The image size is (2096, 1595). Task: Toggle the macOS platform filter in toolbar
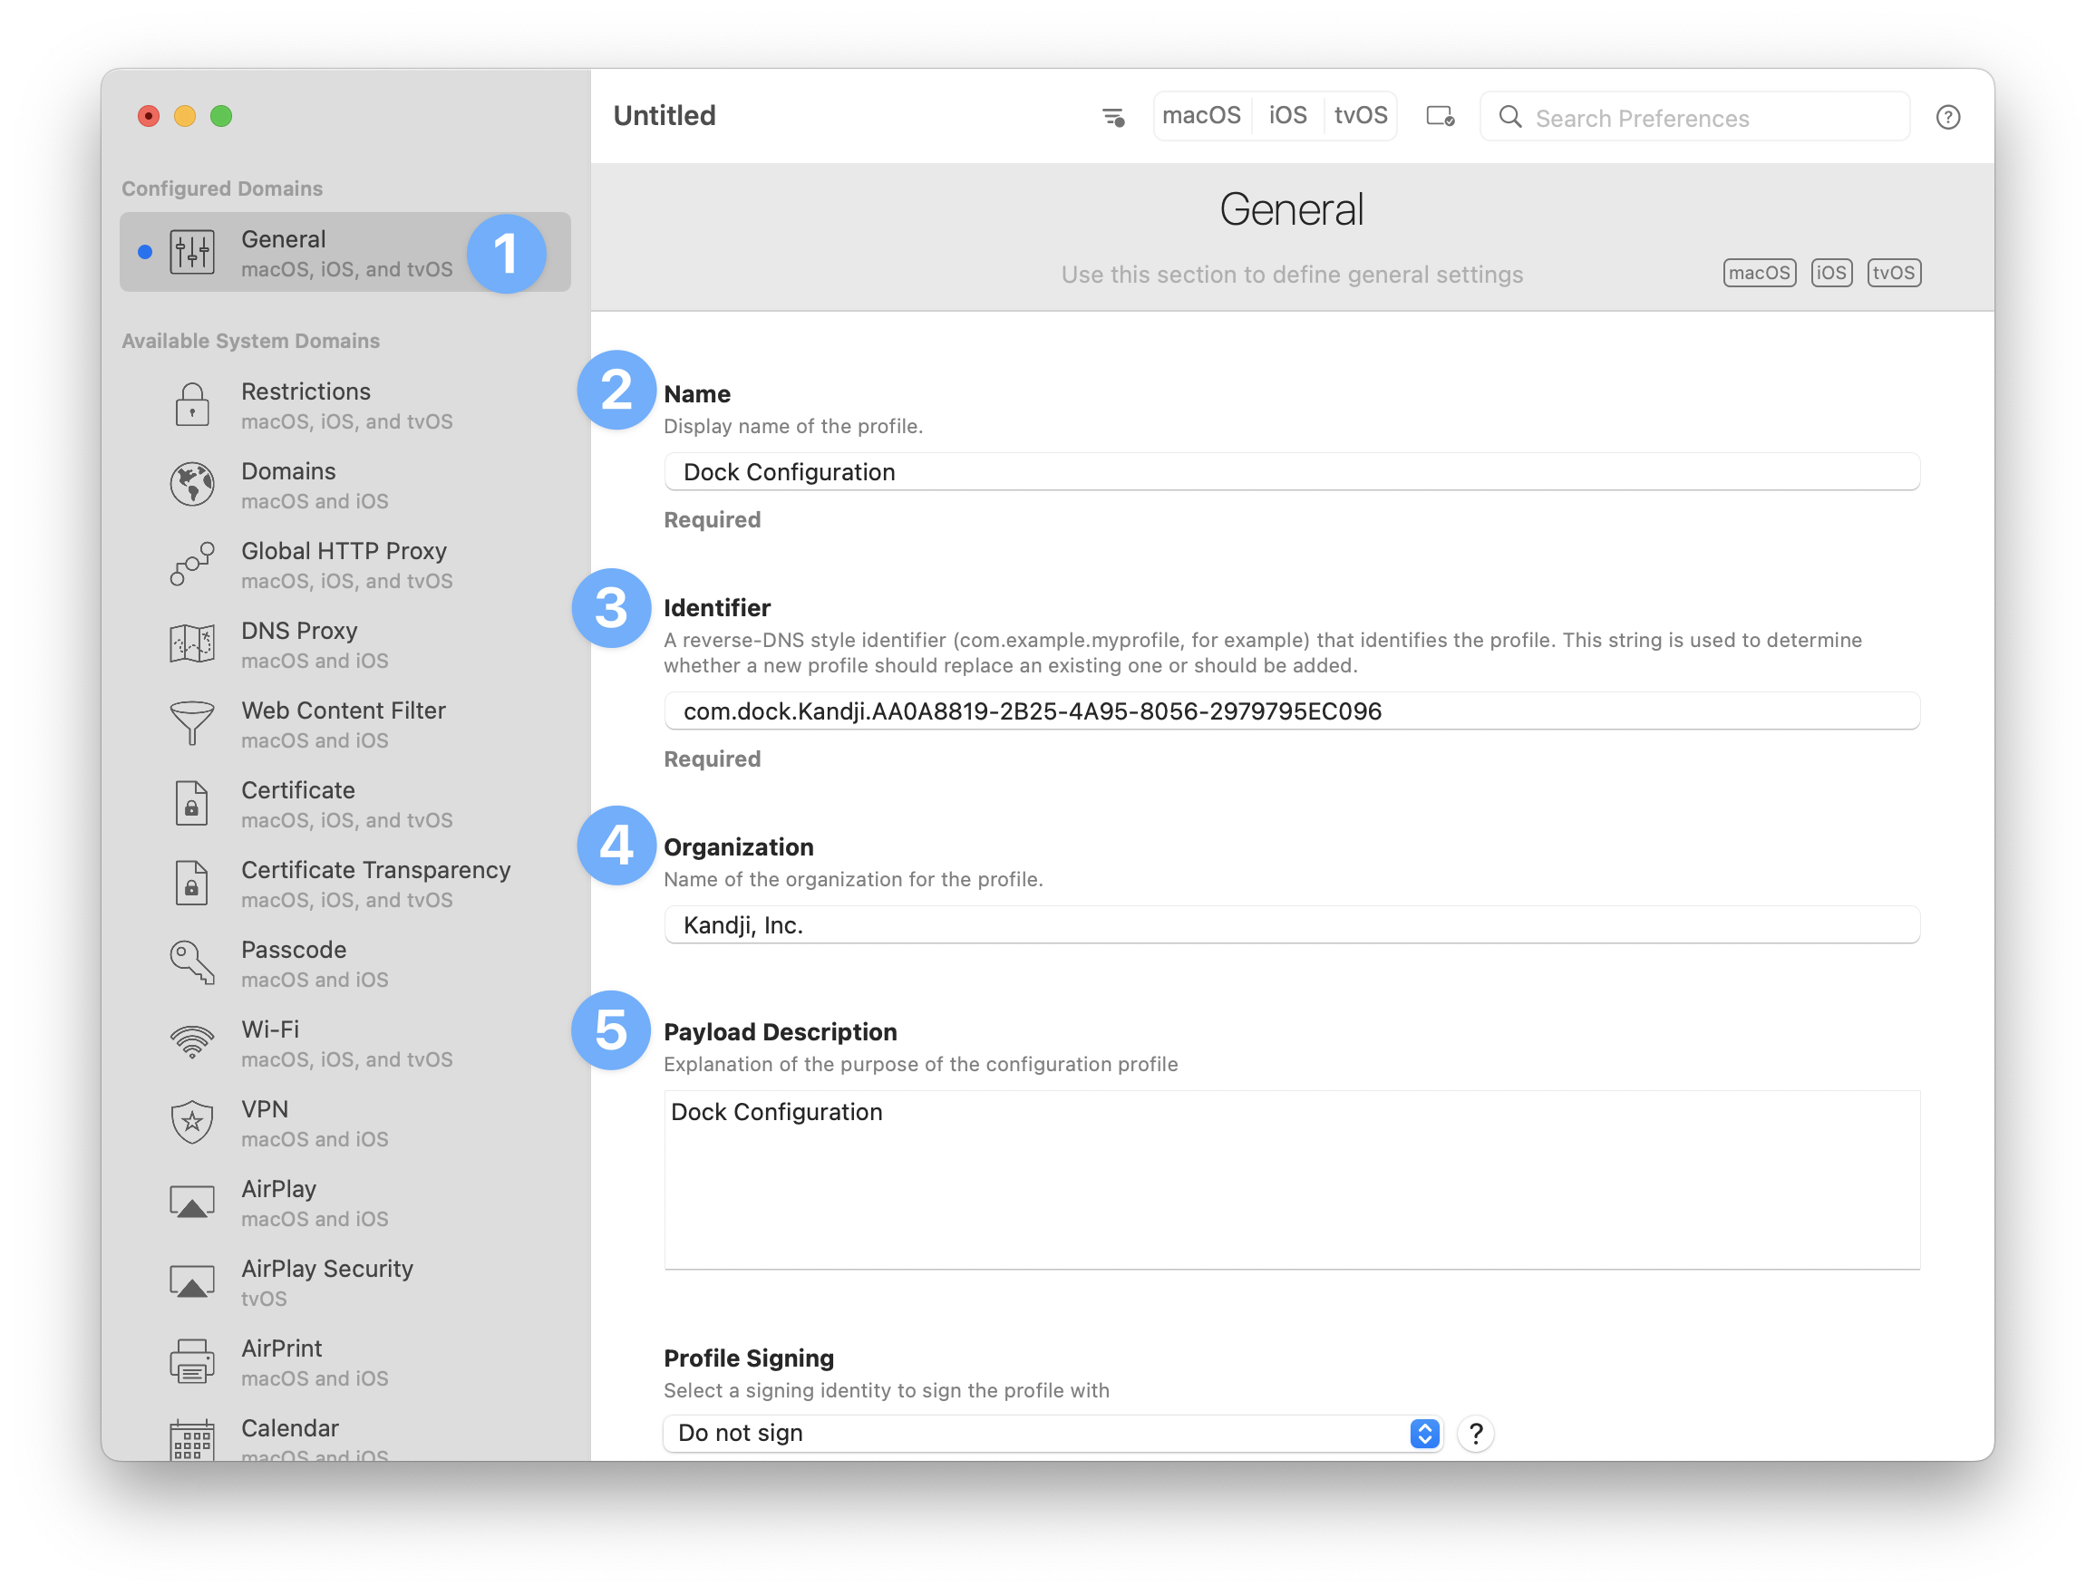pyautogui.click(x=1201, y=116)
